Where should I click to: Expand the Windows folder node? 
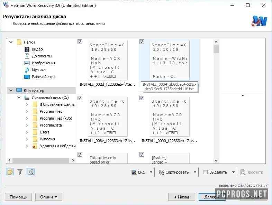(x=27, y=139)
